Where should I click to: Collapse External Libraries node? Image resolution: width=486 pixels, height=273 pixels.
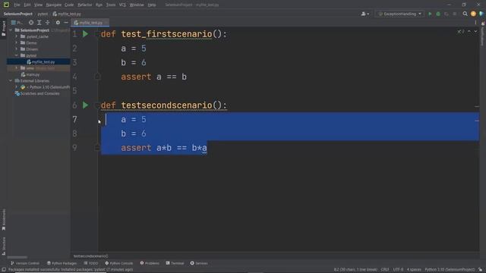click(11, 81)
